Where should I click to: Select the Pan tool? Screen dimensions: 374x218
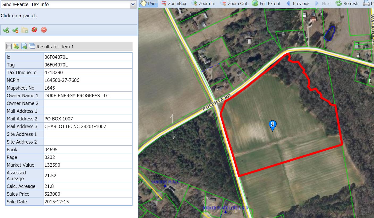point(148,3)
